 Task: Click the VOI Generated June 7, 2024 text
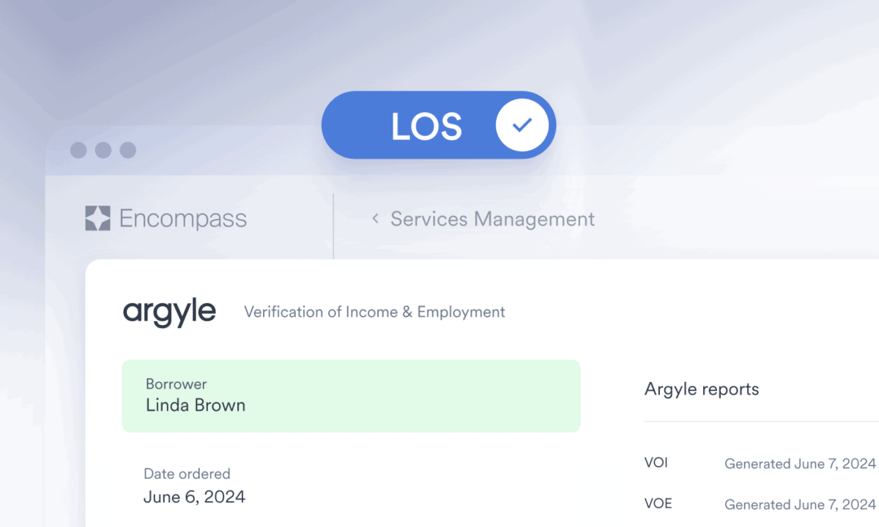[x=800, y=463]
